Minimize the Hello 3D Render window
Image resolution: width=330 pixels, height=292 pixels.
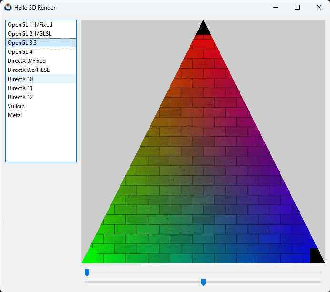pyautogui.click(x=275, y=7)
